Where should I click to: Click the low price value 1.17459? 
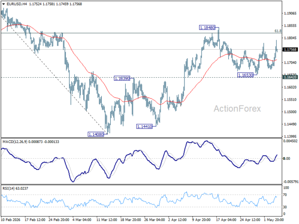[x=62, y=4]
